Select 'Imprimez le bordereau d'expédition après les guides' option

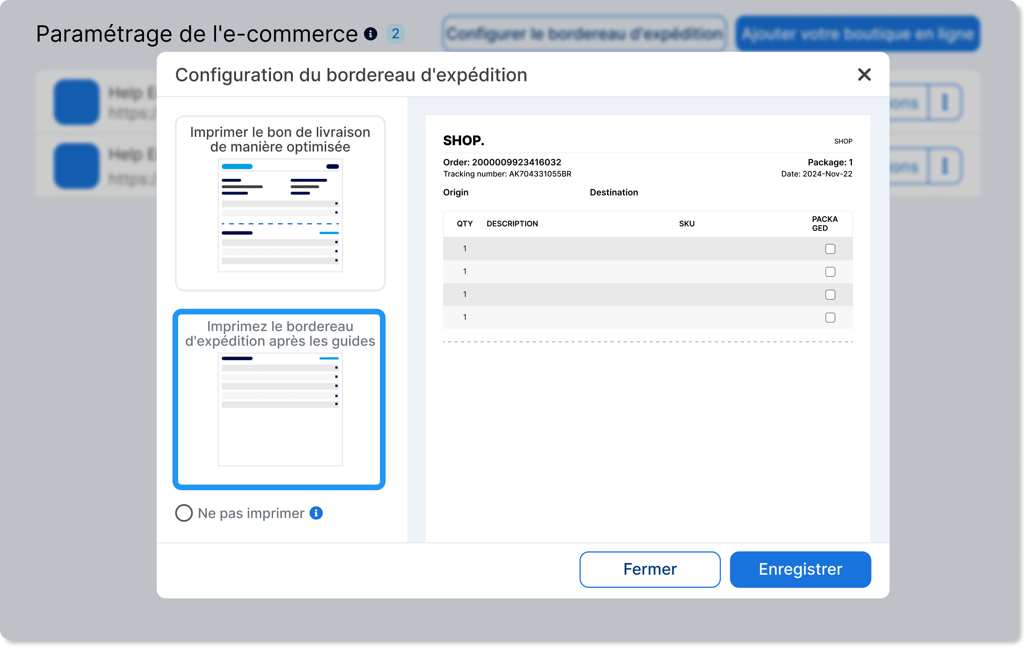(279, 399)
